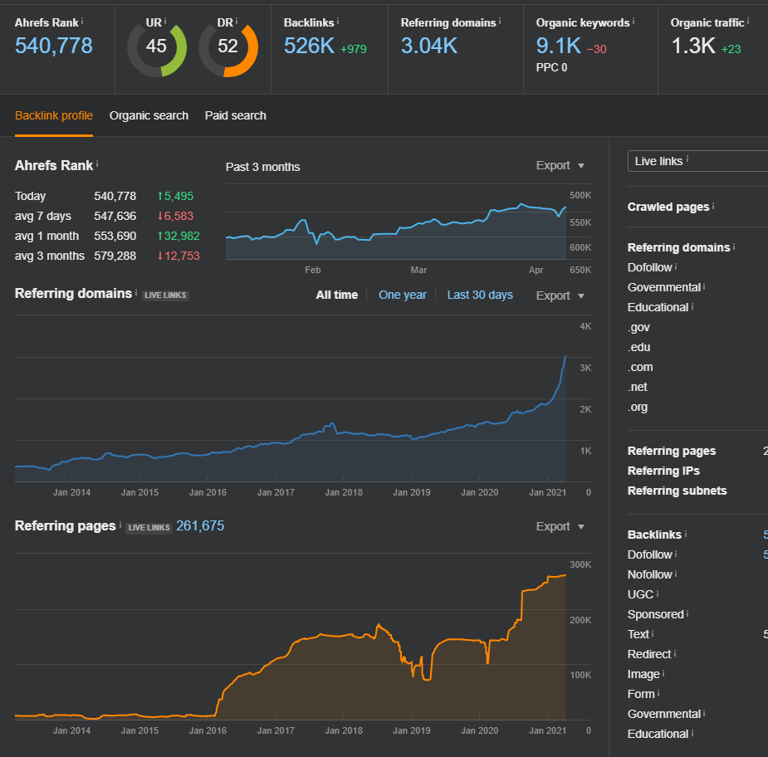Click info icon next to Form

click(x=658, y=693)
